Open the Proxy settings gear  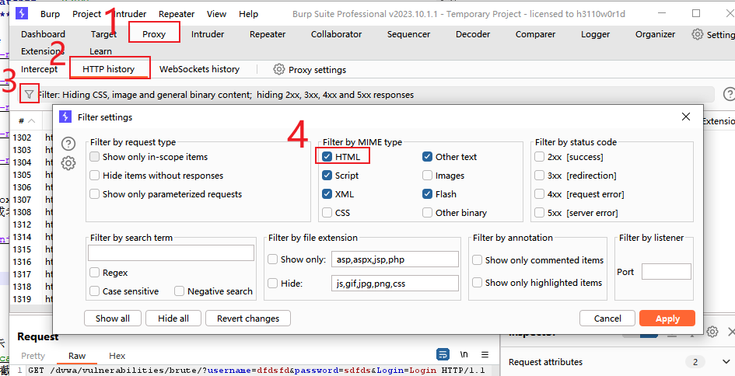279,69
